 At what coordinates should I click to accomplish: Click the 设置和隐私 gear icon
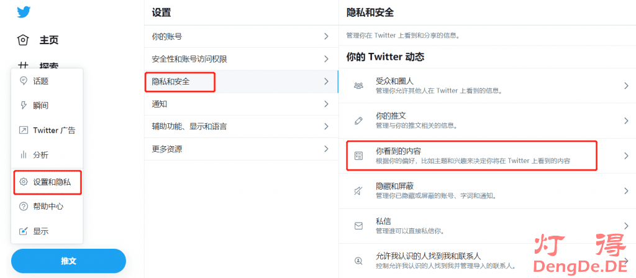(x=24, y=182)
